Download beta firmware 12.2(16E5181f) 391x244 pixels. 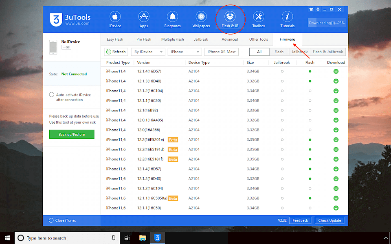336,159
